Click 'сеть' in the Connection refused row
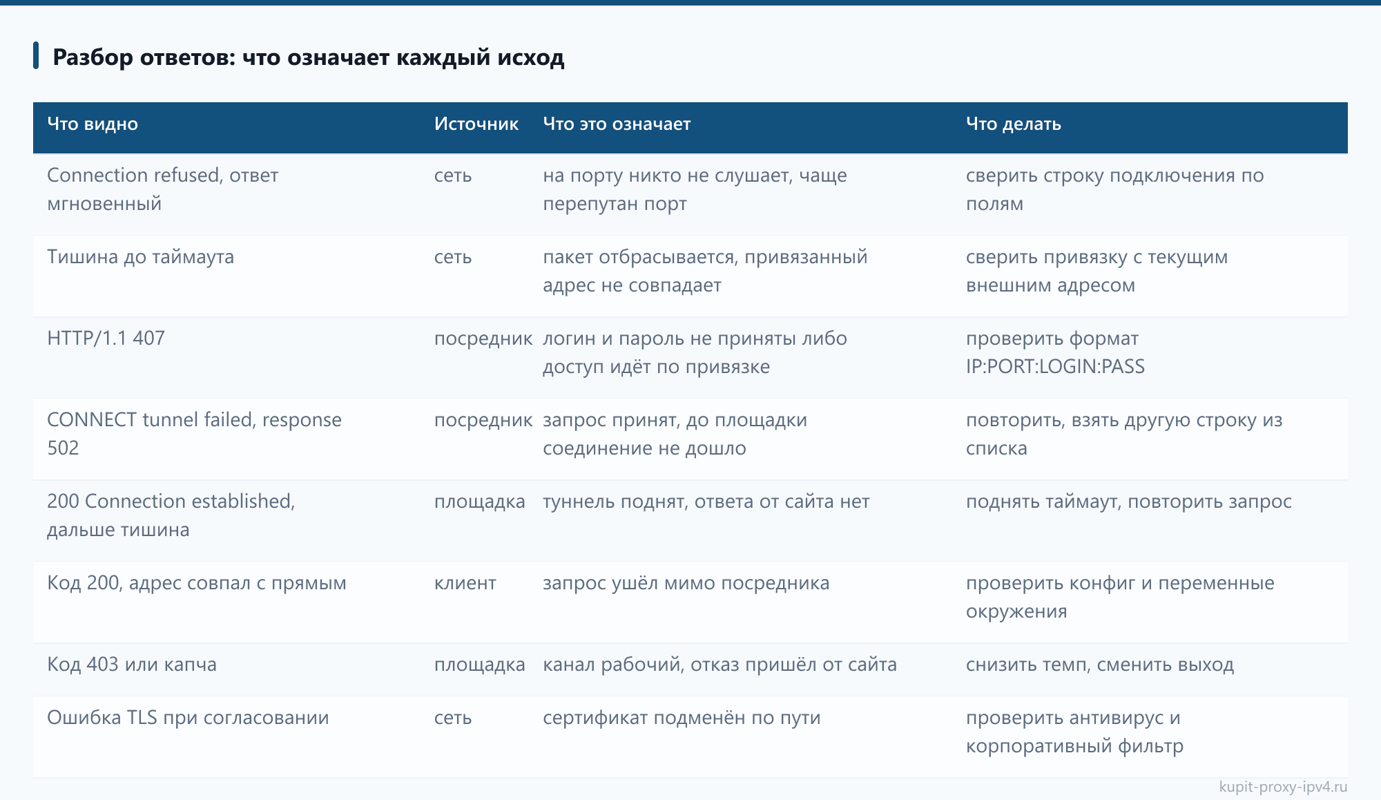The width and height of the screenshot is (1381, 800). click(452, 175)
